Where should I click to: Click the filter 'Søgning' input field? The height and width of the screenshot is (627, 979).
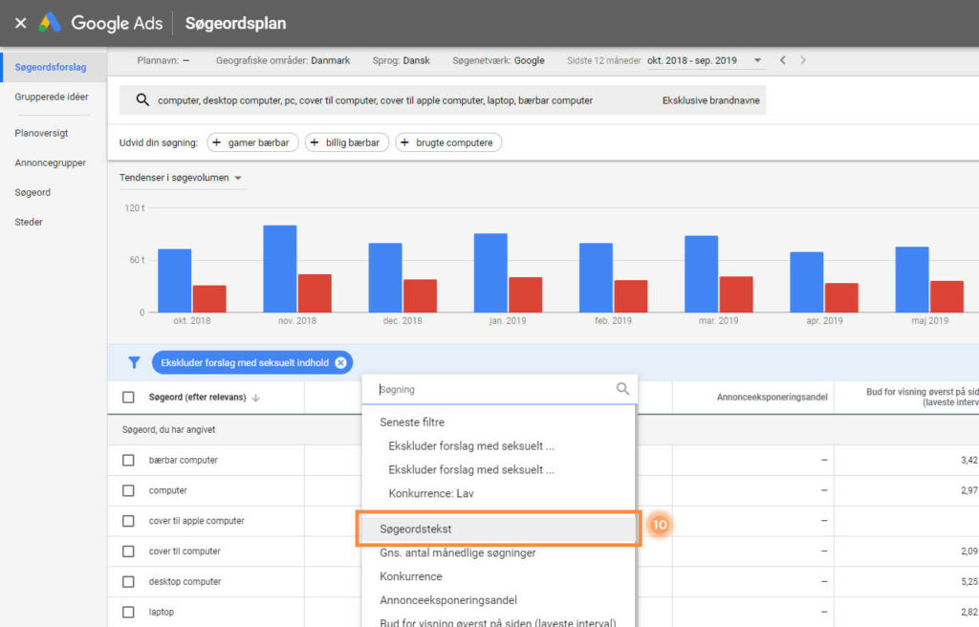pyautogui.click(x=492, y=389)
